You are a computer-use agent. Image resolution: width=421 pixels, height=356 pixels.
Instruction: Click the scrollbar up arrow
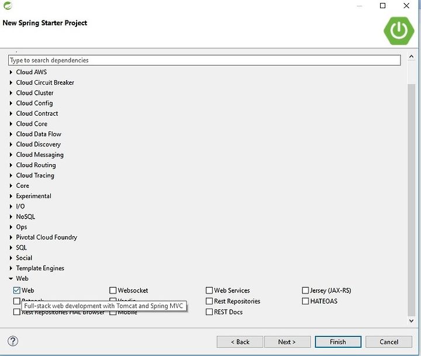pos(411,56)
